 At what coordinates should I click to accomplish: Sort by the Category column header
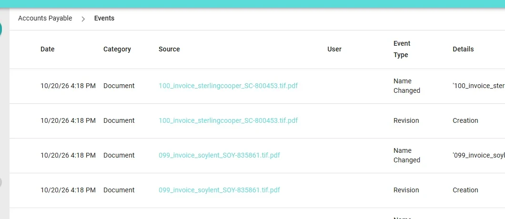click(x=117, y=50)
